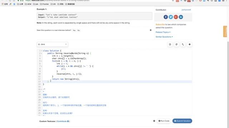Image resolution: width=229 pixels, height=128 pixels.
Task: Click line number 12 in the gutter
Action: [x=39, y=79]
